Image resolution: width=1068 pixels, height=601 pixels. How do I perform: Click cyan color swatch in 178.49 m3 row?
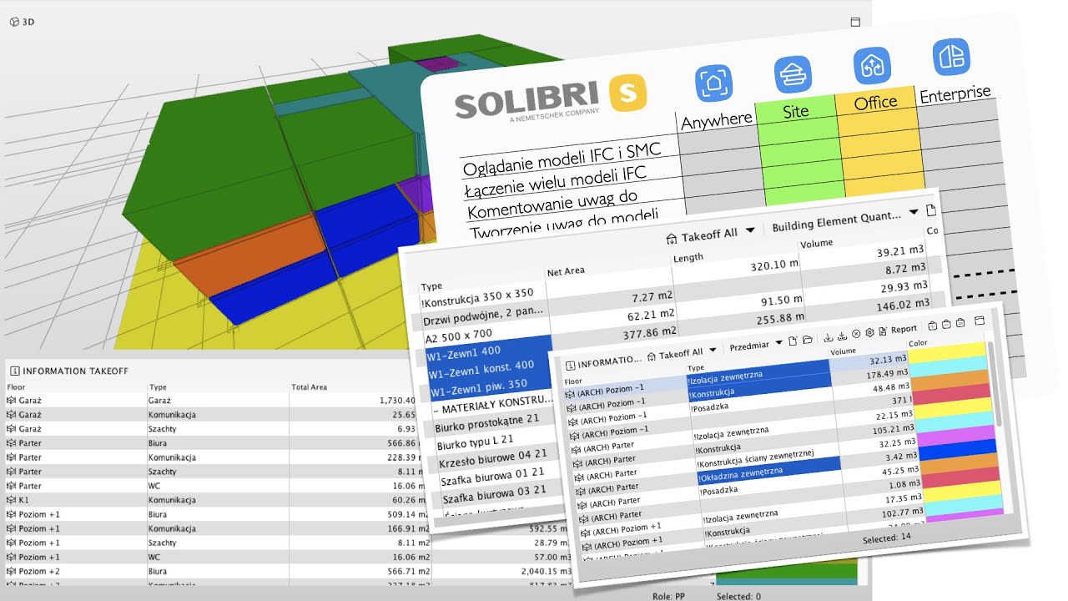[948, 366]
